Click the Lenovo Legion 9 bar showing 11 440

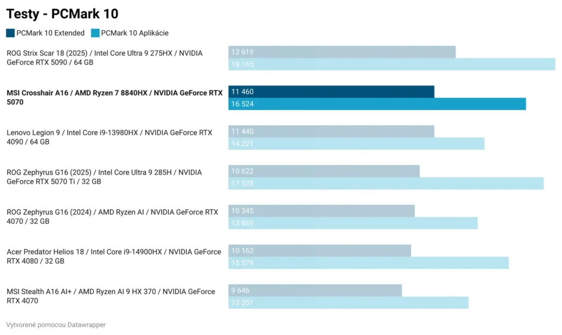[331, 132]
